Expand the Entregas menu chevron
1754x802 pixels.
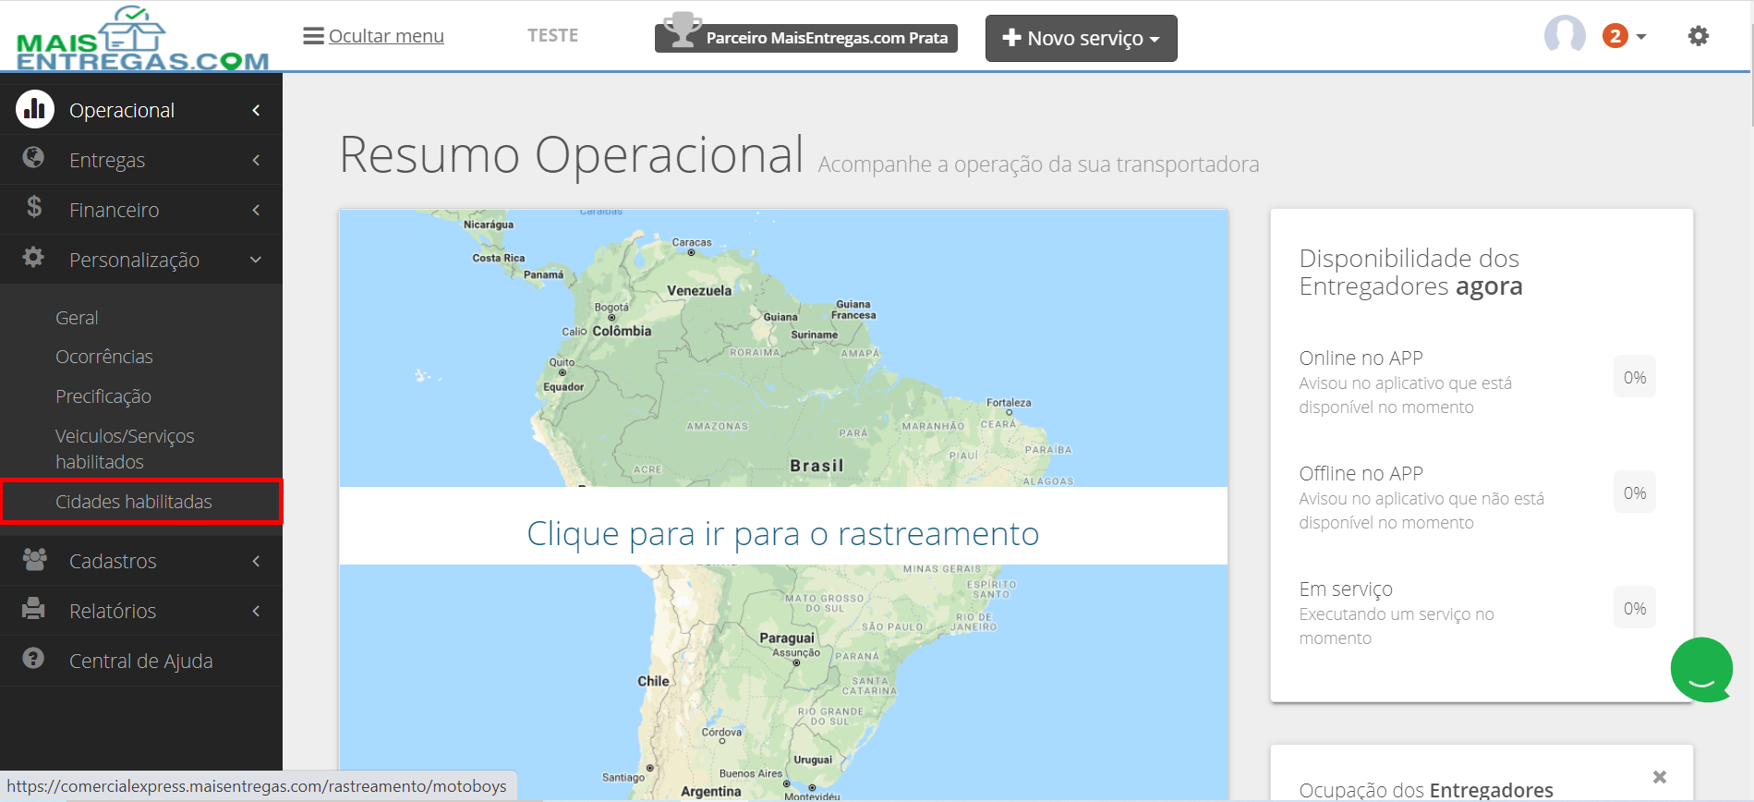[256, 160]
